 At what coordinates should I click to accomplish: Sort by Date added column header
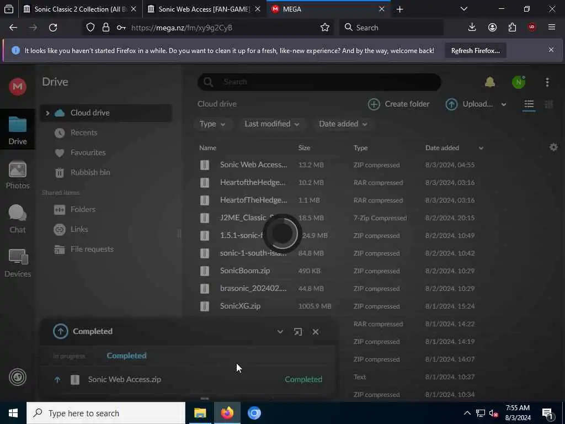[x=442, y=148]
